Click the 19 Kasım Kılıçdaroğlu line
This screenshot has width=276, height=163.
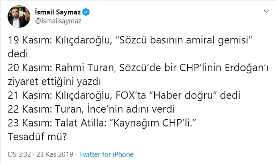[x=130, y=47]
